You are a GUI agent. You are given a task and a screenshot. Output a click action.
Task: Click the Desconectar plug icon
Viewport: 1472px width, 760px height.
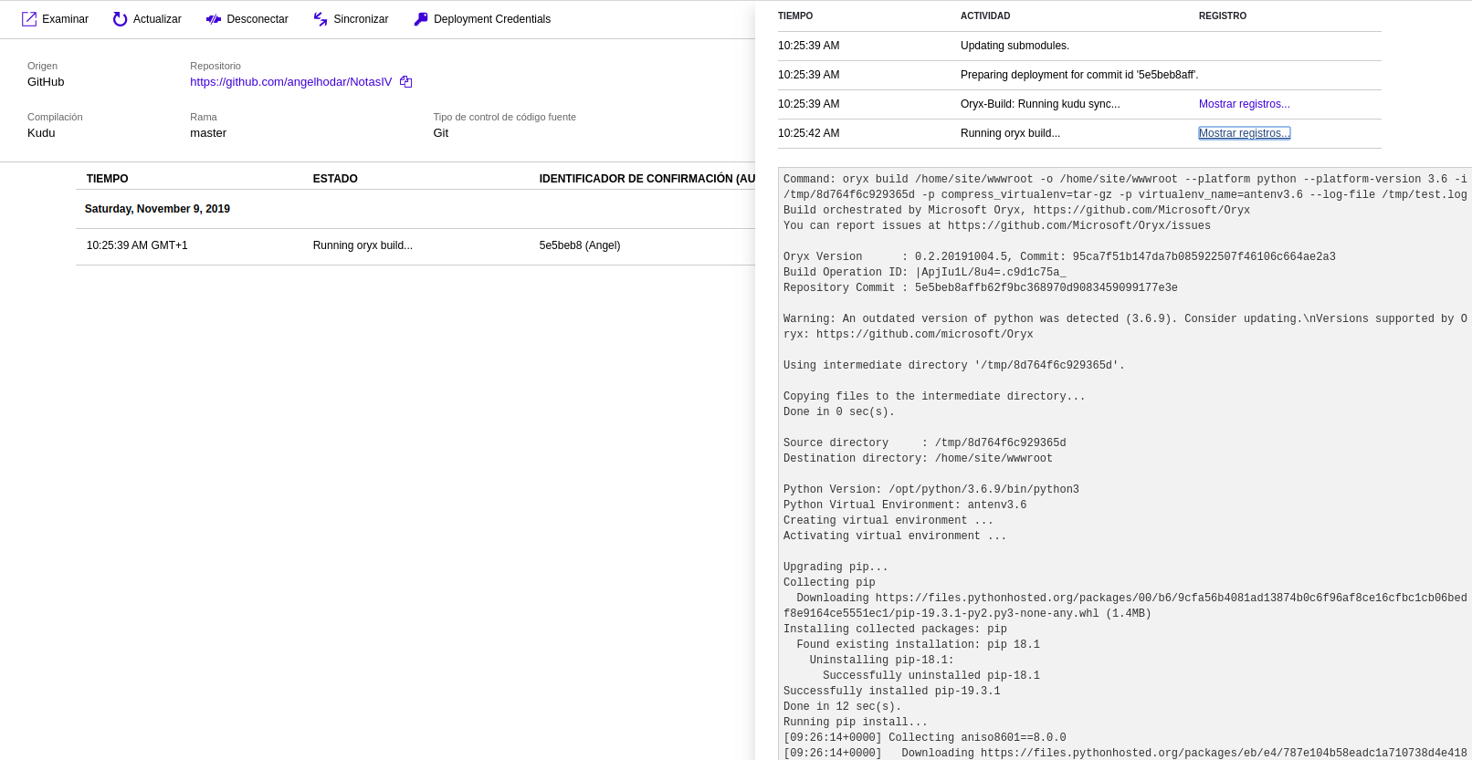coord(214,19)
